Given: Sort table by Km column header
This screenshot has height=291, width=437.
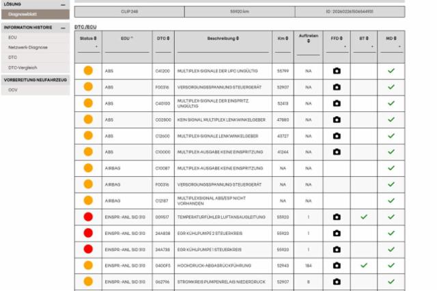Looking at the screenshot, I should [x=281, y=38].
